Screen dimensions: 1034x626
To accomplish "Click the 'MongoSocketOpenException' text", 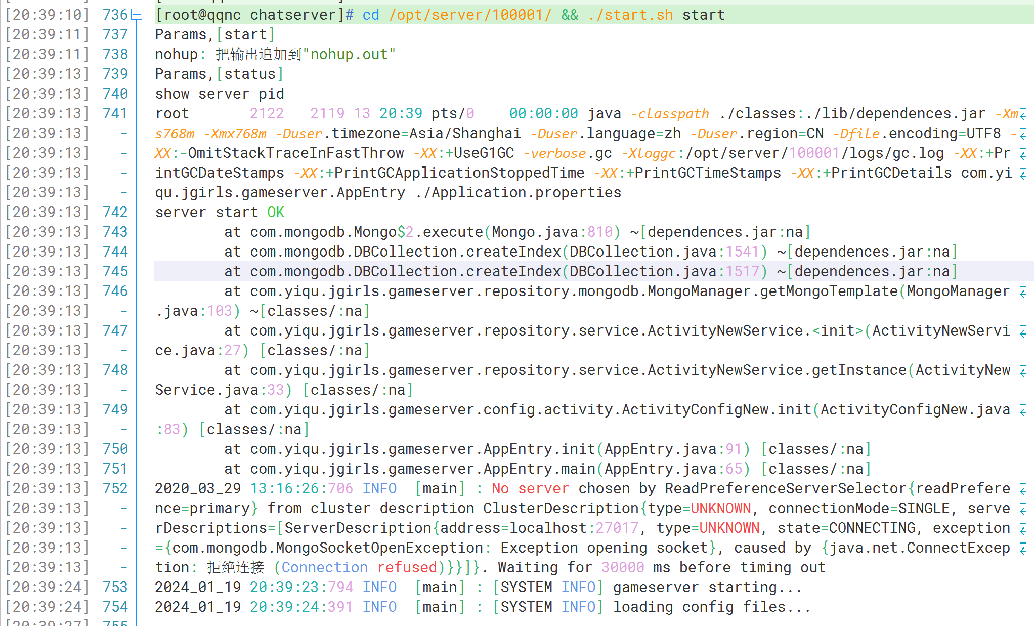I will (380, 548).
